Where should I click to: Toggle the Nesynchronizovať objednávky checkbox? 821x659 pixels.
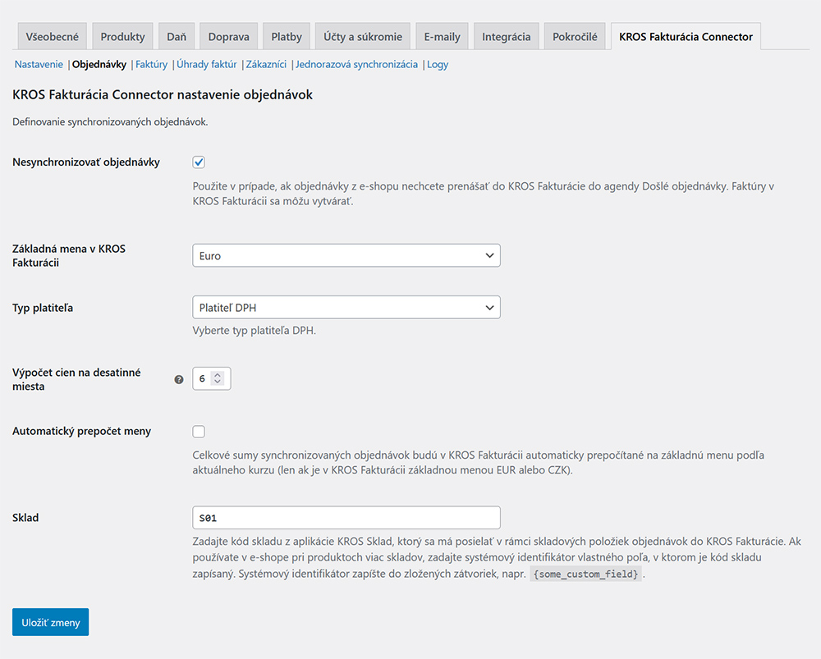(x=199, y=162)
